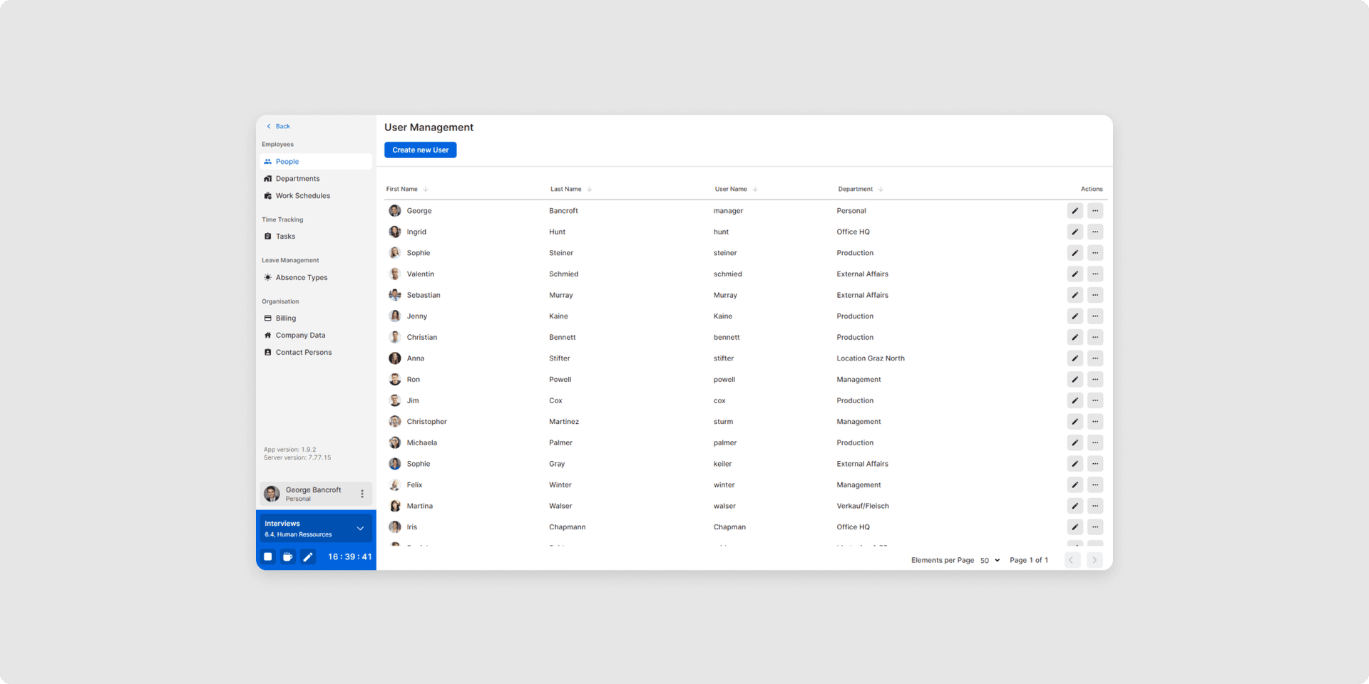Edit the user Ingrid Hunt

click(1075, 232)
